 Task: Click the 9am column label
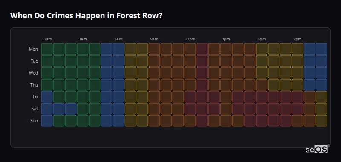[x=154, y=39]
